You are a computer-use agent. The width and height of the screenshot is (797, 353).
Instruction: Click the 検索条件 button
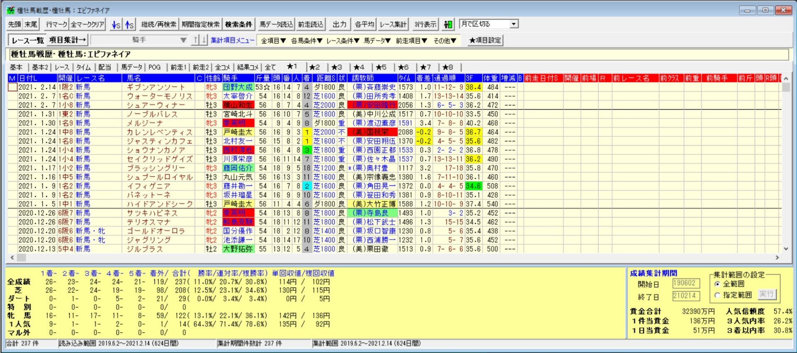[238, 25]
